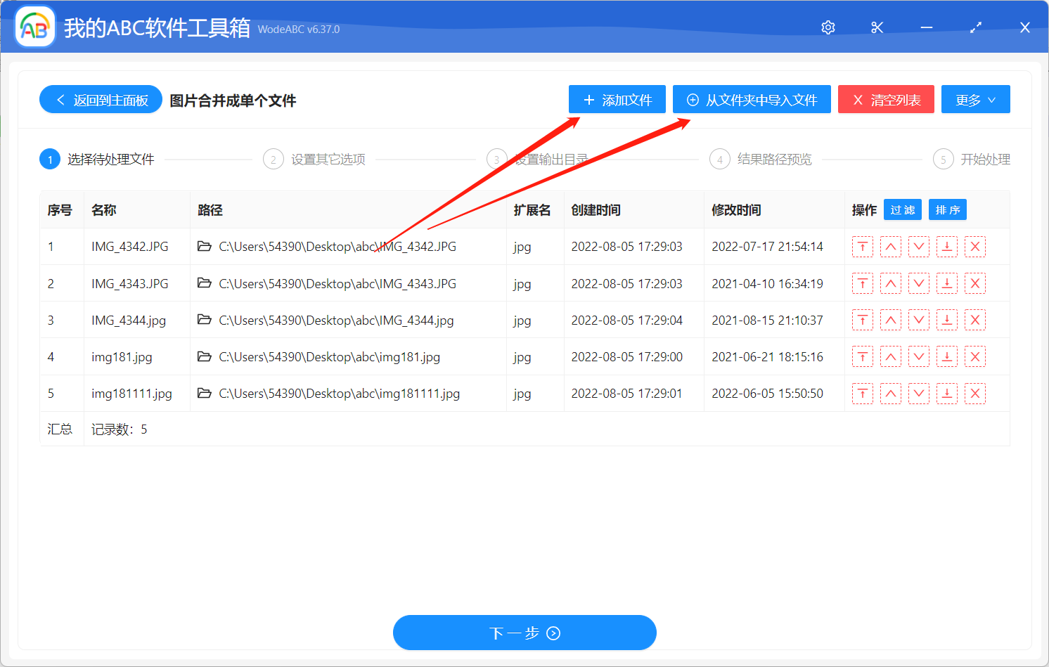Remove IMG_4344.jpg using its red X icon
Viewport: 1049px width, 667px height.
[975, 320]
